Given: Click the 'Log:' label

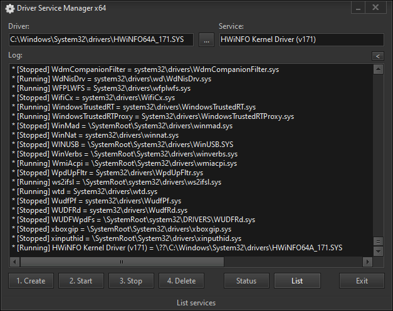Looking at the screenshot, I should tap(15, 55).
